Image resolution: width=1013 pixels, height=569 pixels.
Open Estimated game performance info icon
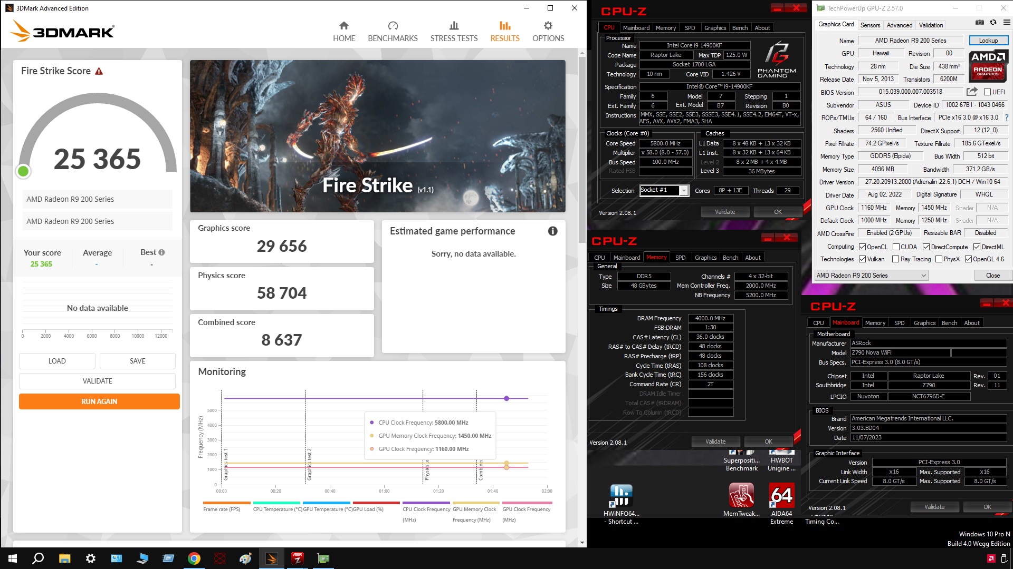(552, 231)
